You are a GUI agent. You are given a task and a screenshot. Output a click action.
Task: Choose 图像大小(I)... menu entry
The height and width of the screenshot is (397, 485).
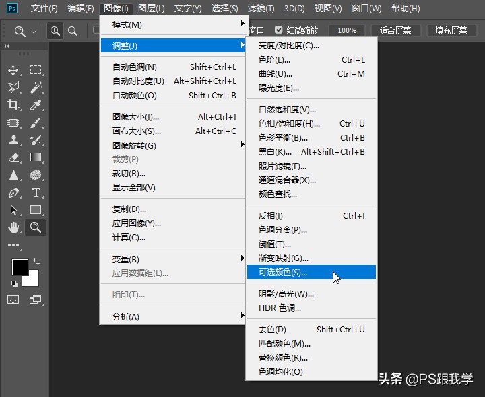coord(174,117)
